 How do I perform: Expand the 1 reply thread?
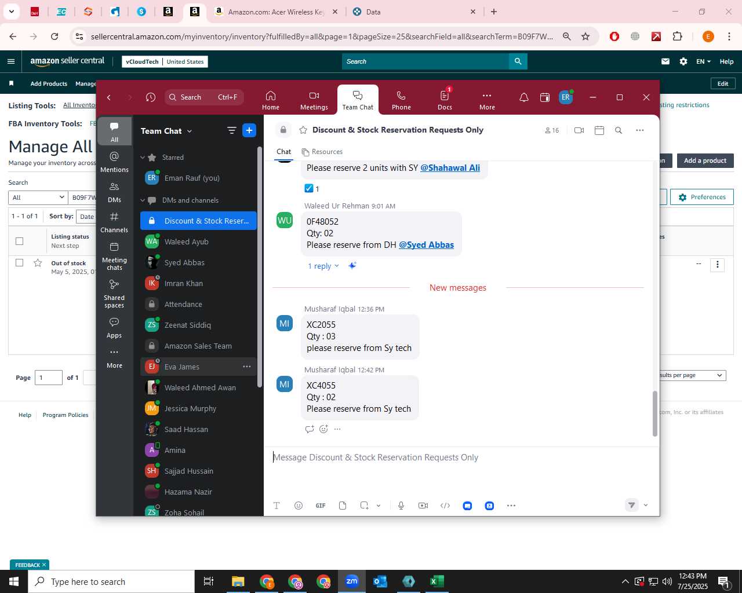323,266
